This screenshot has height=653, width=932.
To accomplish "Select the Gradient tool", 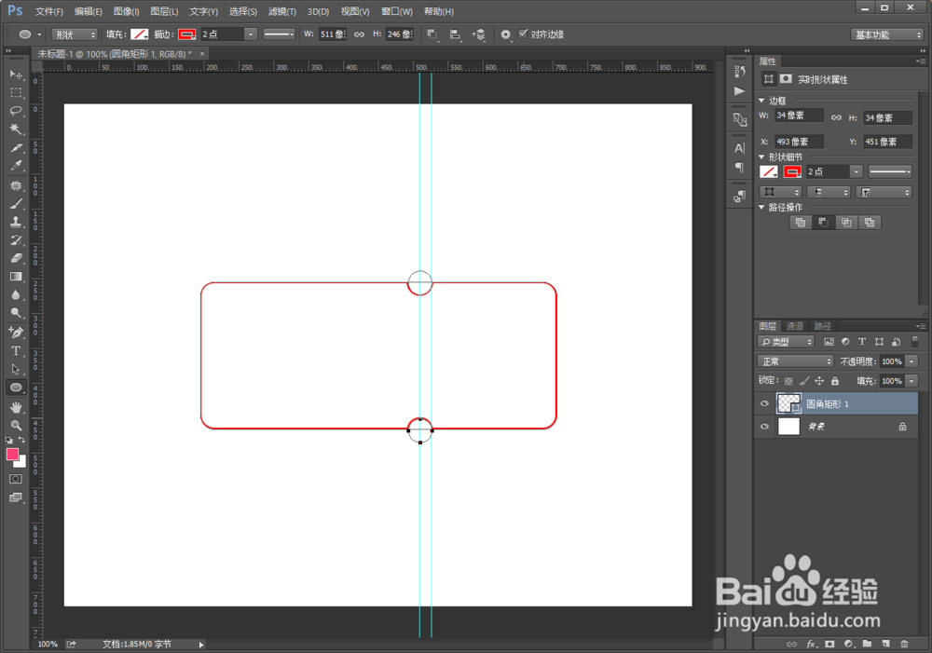I will pos(16,277).
